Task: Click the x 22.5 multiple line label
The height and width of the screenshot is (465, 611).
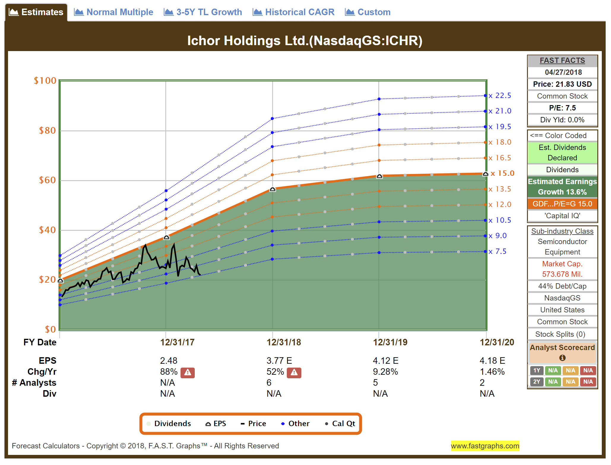Action: (500, 96)
